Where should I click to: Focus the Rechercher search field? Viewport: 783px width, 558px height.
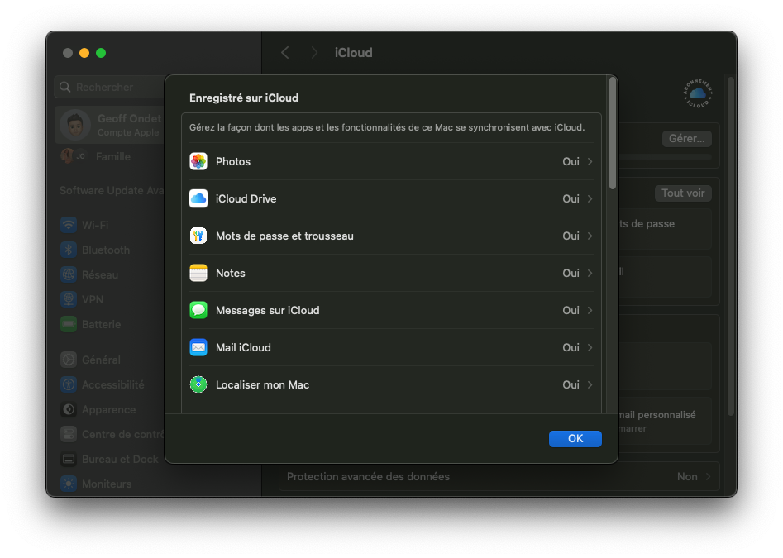coord(110,87)
